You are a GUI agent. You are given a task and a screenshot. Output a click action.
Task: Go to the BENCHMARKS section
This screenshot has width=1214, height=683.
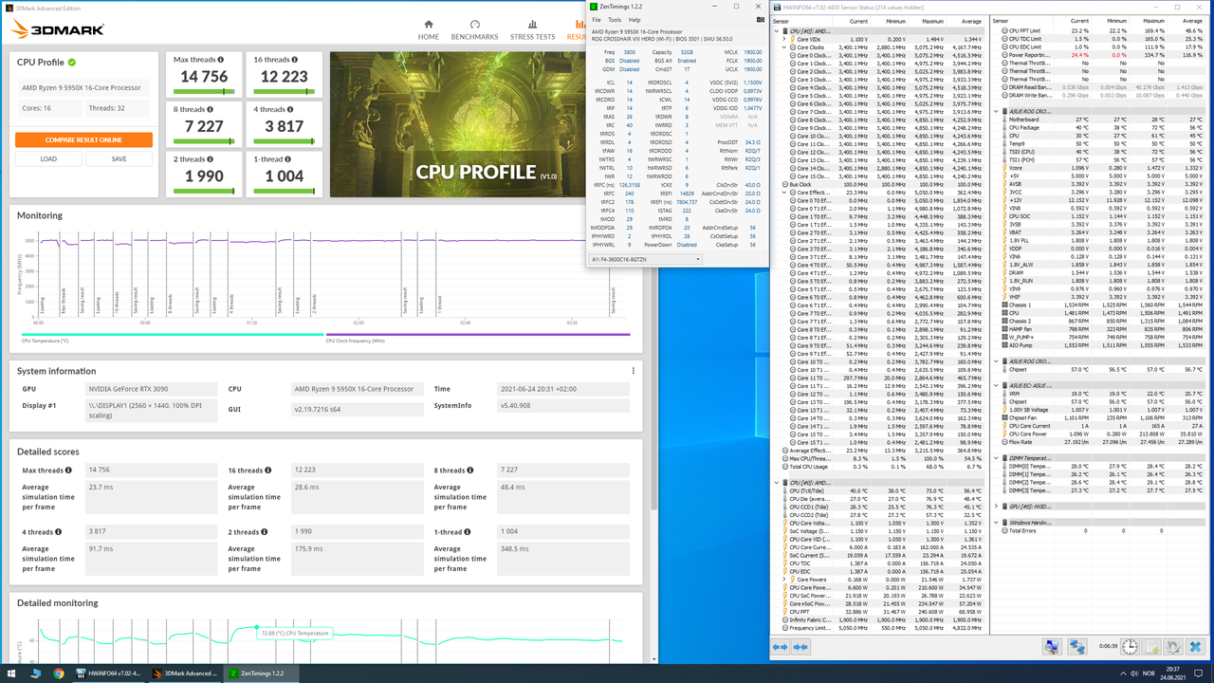474,29
